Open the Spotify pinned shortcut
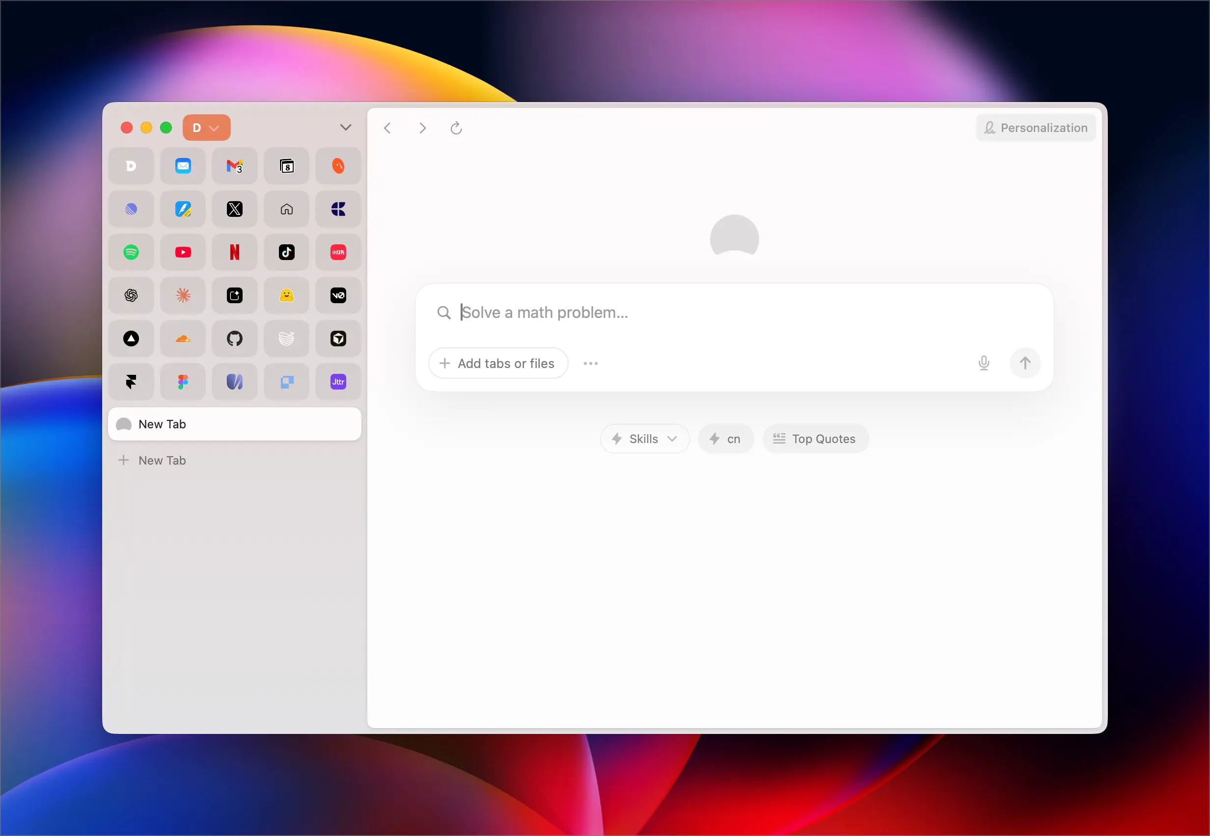The image size is (1210, 836). coord(131,253)
